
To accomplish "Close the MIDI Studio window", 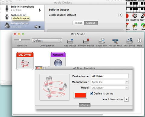I will point(15,34).
